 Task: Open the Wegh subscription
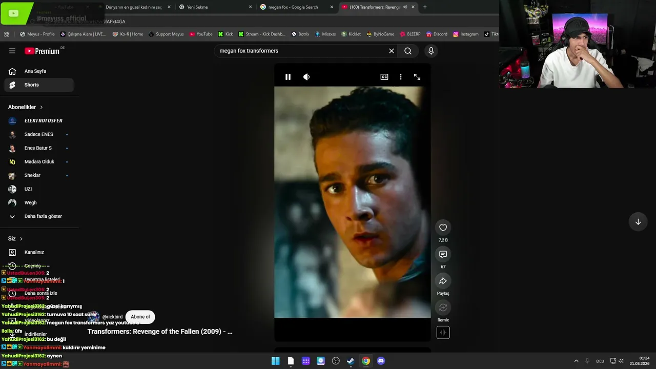pos(39,203)
